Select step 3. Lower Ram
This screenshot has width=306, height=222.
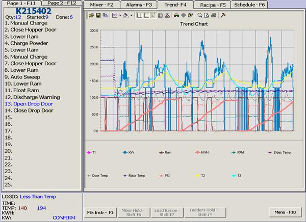pyautogui.click(x=21, y=37)
